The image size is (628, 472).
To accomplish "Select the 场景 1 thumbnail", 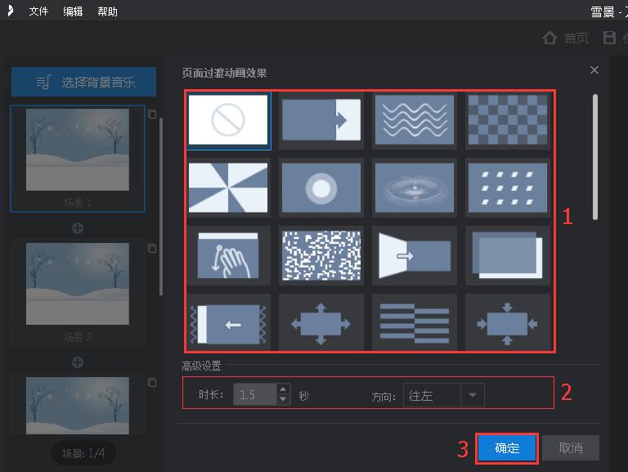I will coord(78,151).
